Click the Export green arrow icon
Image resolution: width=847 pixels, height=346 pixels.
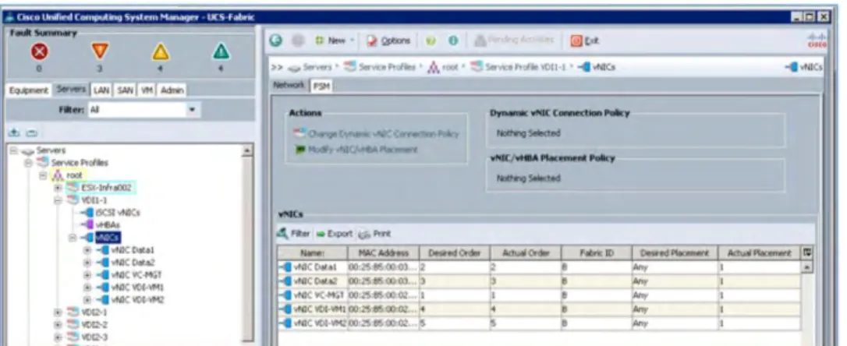pos(321,234)
